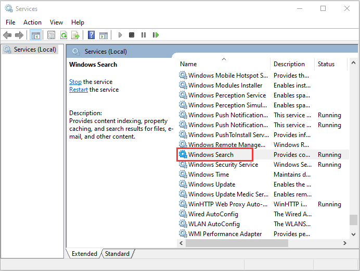This screenshot has height=271, width=360.
Task: Select Wired AutoConfig service name
Action: click(x=213, y=214)
